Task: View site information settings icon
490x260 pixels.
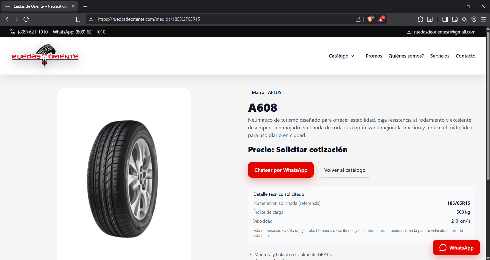Action: [x=91, y=19]
